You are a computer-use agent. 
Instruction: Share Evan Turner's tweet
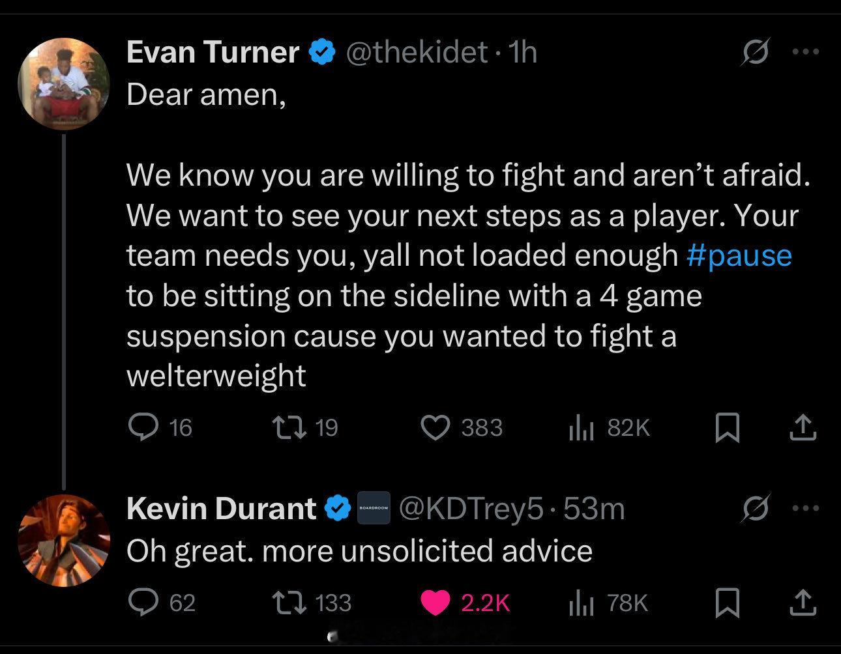pos(803,427)
